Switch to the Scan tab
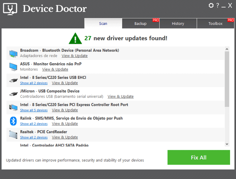Image resolution: width=236 pixels, height=179 pixels. (103, 23)
